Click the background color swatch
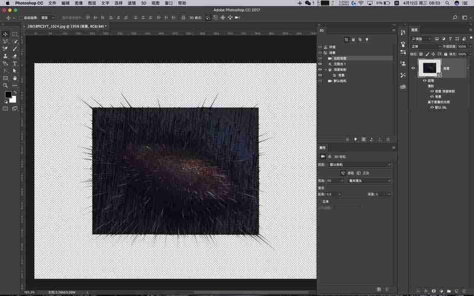 coord(13,100)
